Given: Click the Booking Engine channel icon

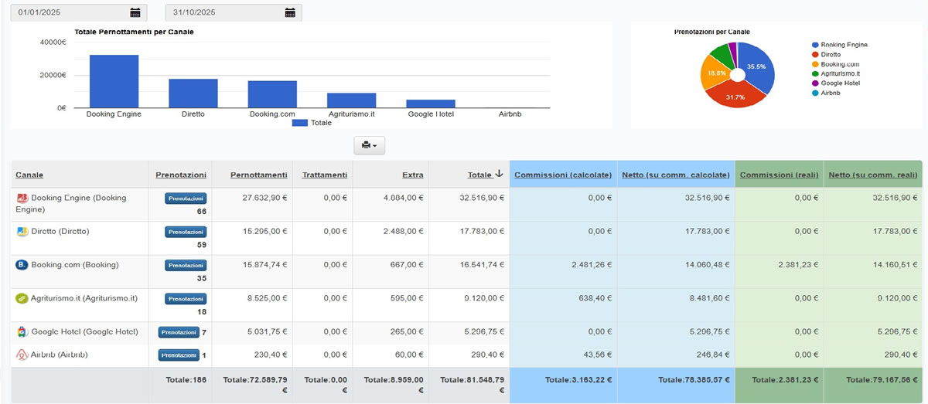Looking at the screenshot, I should pyautogui.click(x=22, y=199).
